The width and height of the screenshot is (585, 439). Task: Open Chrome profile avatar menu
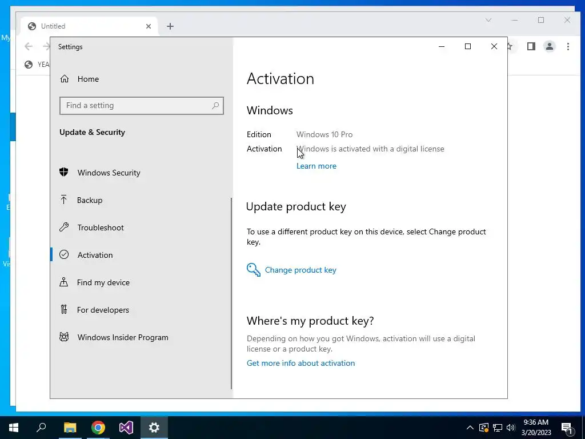tap(550, 46)
